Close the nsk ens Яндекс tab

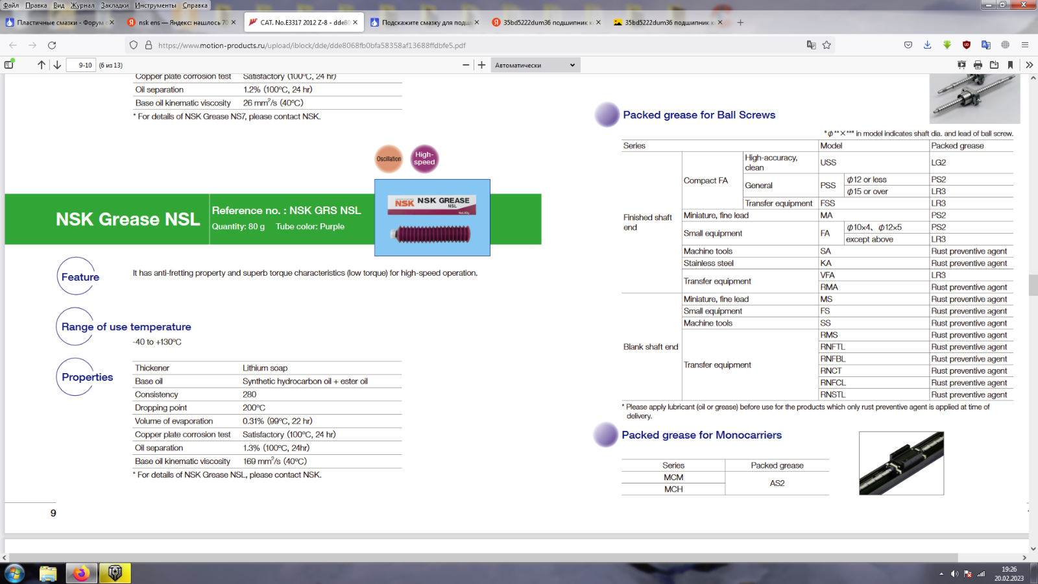[x=234, y=22]
